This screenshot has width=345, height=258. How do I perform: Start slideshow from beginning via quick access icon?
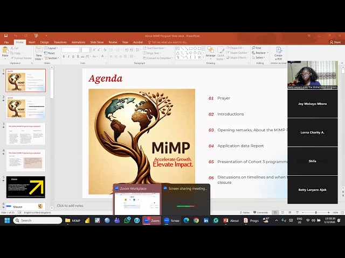point(36,35)
